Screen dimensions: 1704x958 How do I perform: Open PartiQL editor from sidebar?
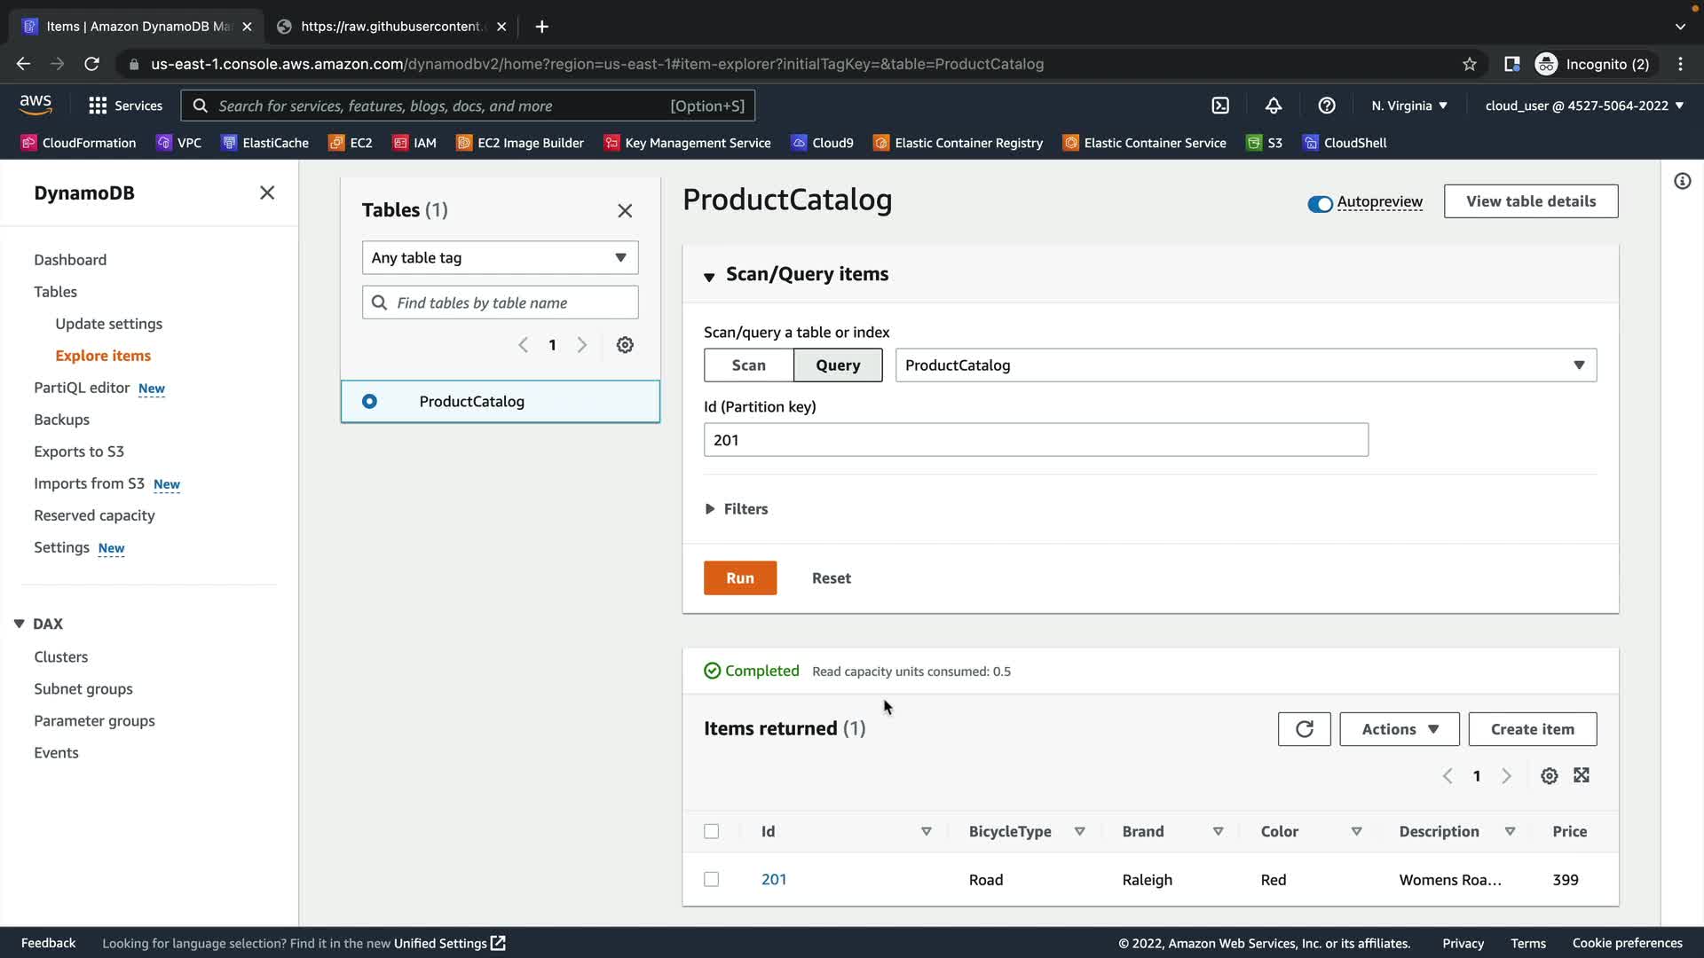pos(82,388)
